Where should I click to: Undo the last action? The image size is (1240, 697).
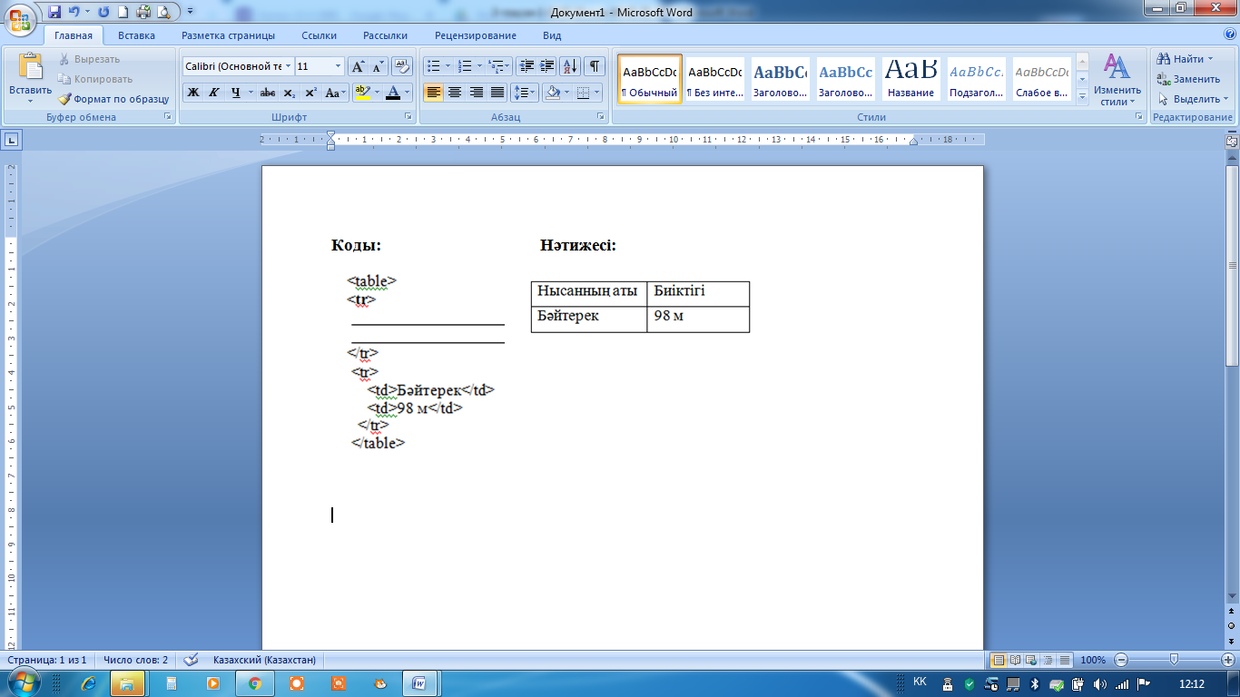click(x=74, y=12)
